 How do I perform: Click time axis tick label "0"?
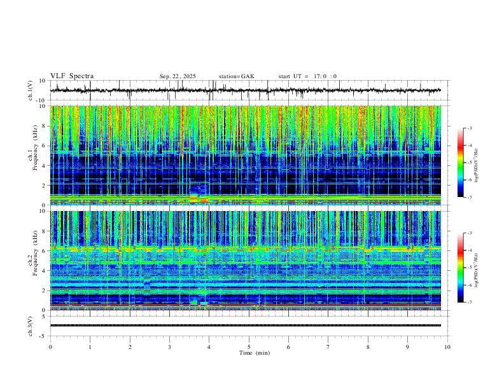50,347
